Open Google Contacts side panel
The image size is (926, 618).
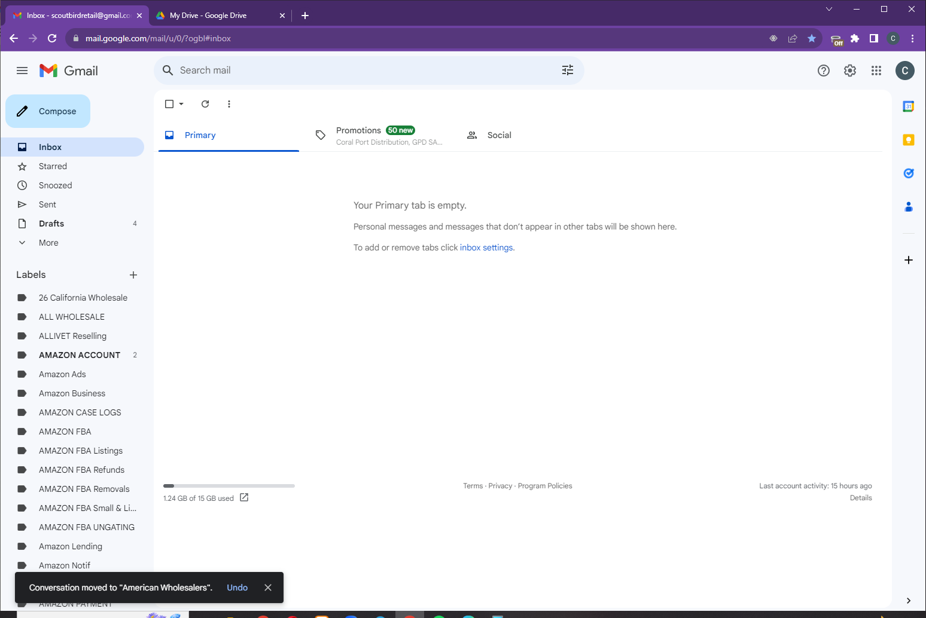909,207
